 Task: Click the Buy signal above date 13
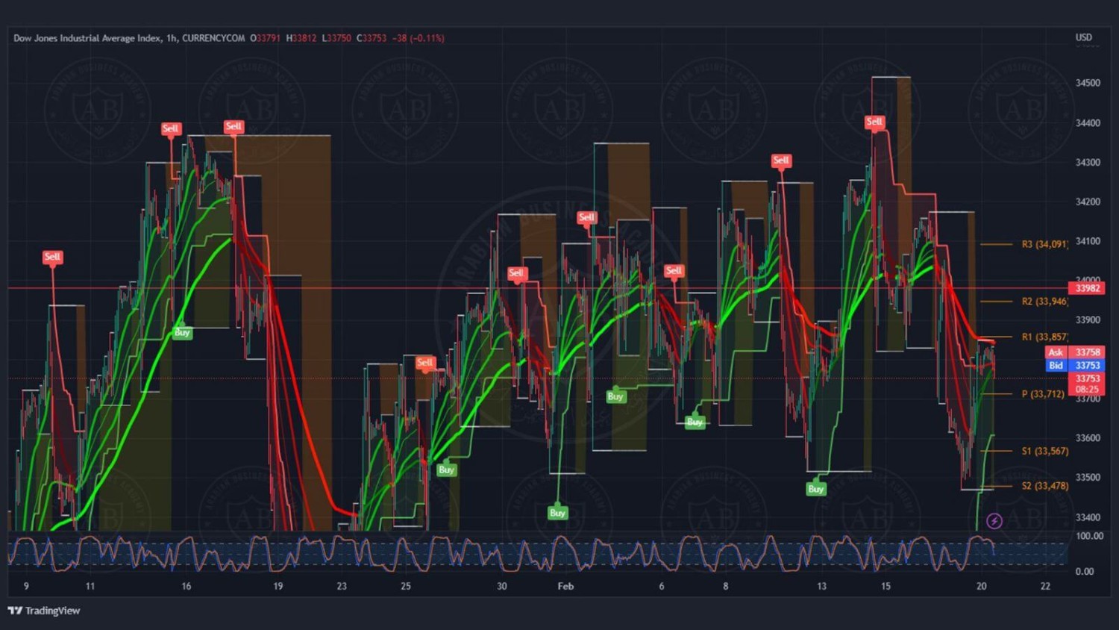[816, 489]
